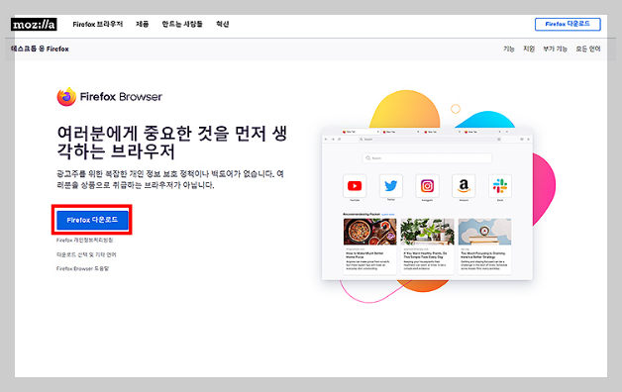Click the houseplants article thumbnail

(427, 232)
